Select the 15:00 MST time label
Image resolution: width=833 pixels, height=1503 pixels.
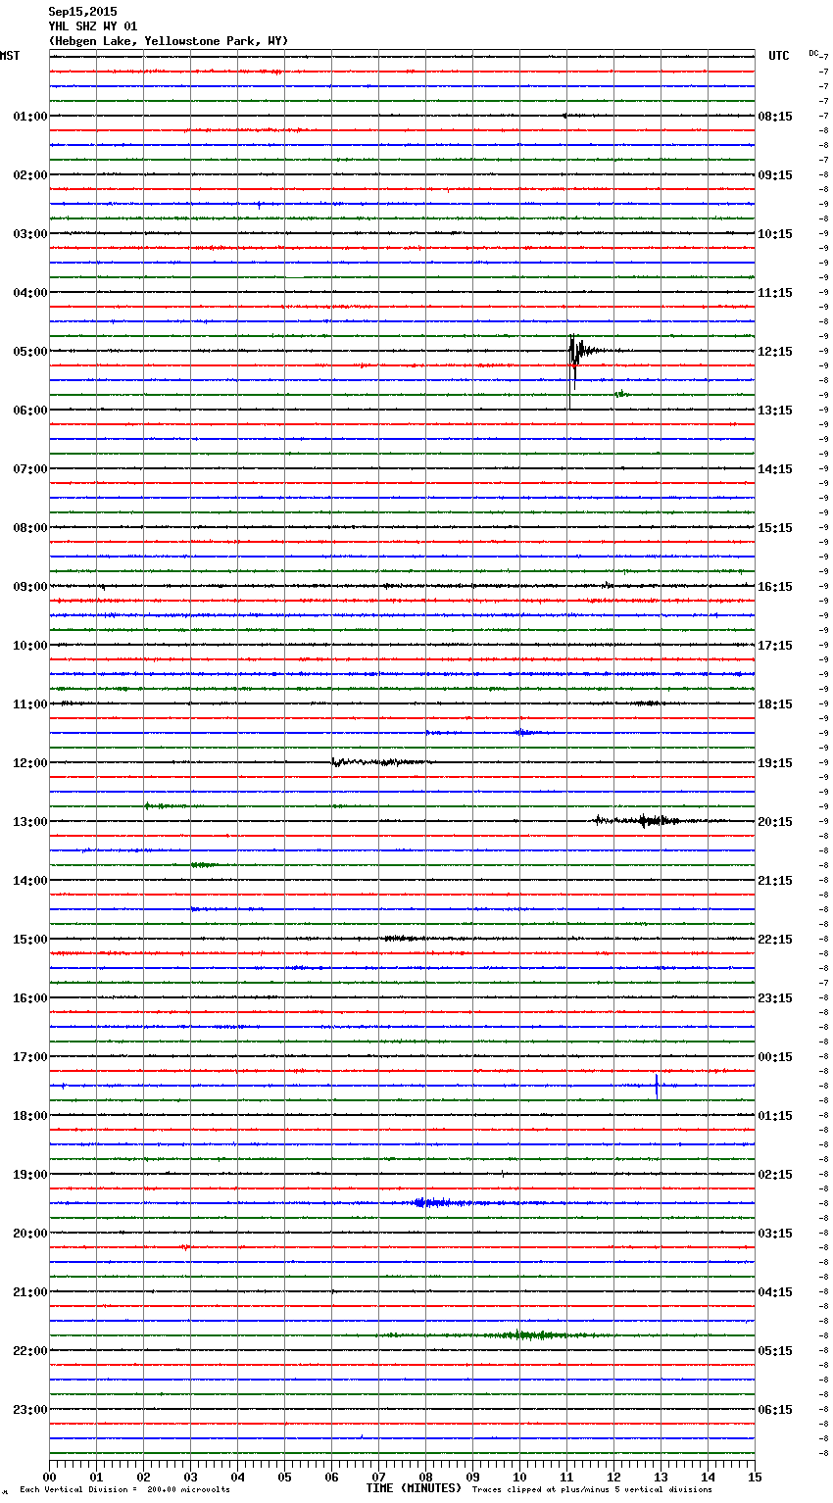pyautogui.click(x=30, y=940)
